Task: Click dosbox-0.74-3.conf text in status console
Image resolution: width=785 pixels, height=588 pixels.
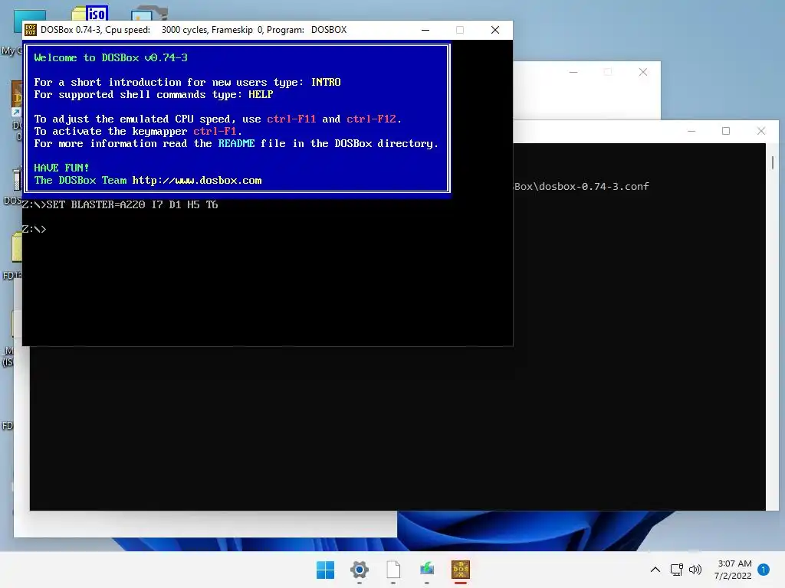Action: coord(594,187)
